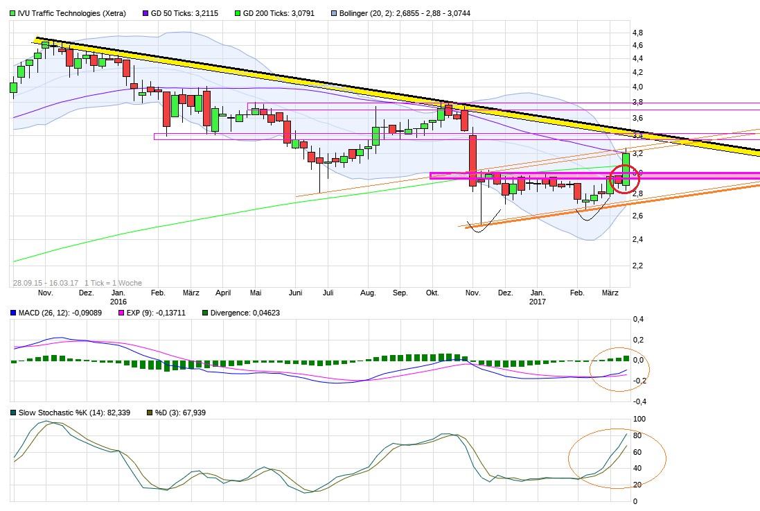Select the 'EXP (9): -0,13711' label
This screenshot has width=760, height=511.
pyautogui.click(x=156, y=313)
